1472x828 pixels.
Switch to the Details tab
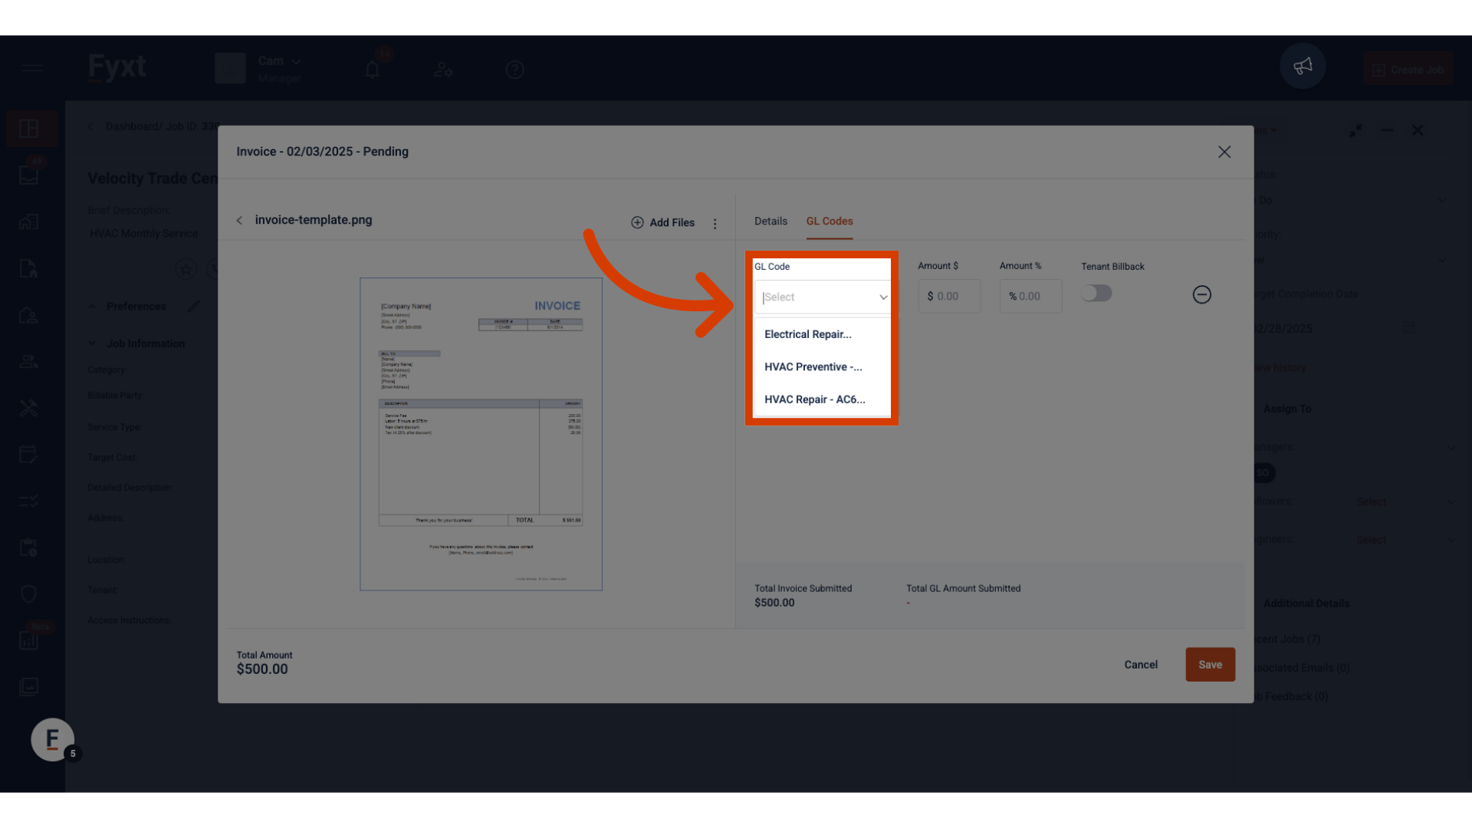click(770, 221)
